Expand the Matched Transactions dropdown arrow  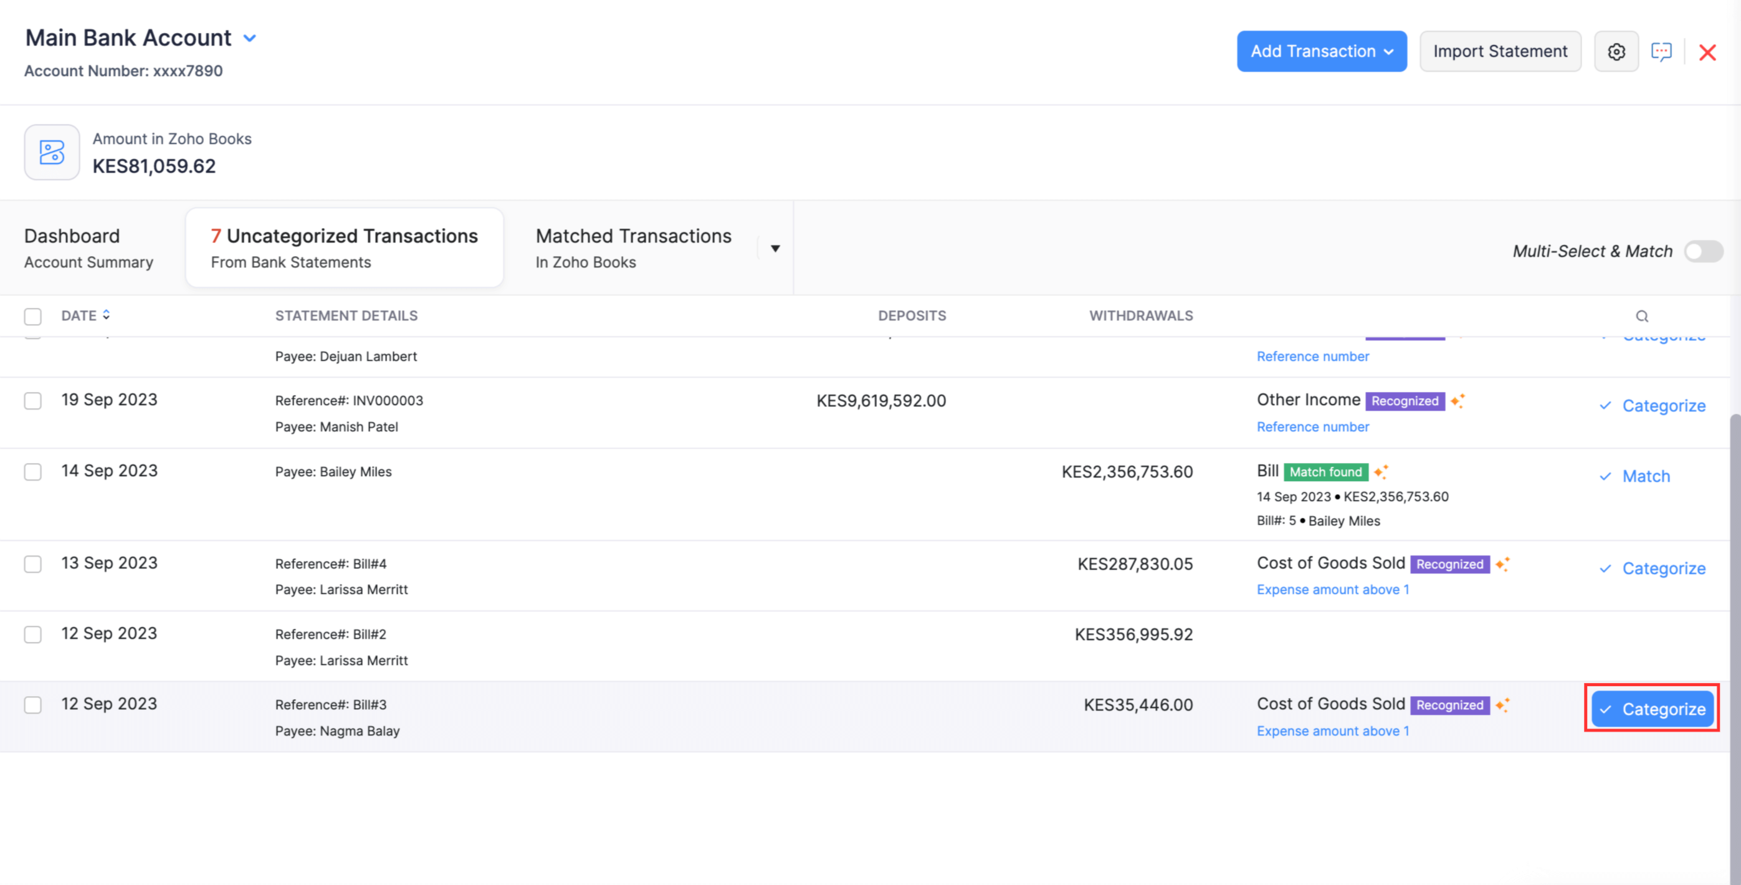[775, 248]
